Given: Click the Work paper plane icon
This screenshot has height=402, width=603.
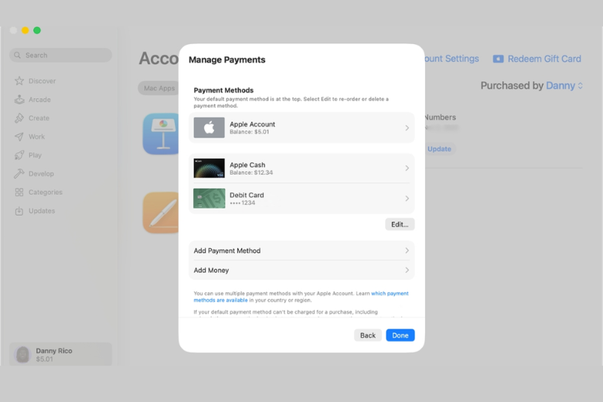Looking at the screenshot, I should click(x=19, y=137).
